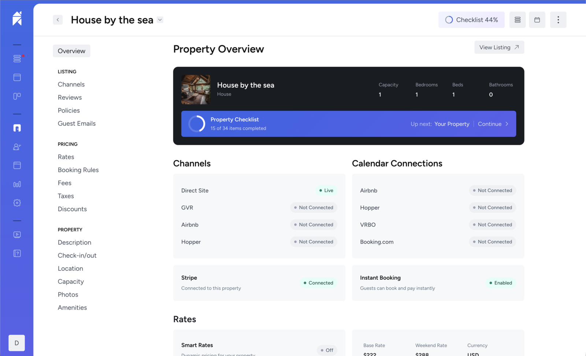Open Description in property menu

[x=74, y=242]
